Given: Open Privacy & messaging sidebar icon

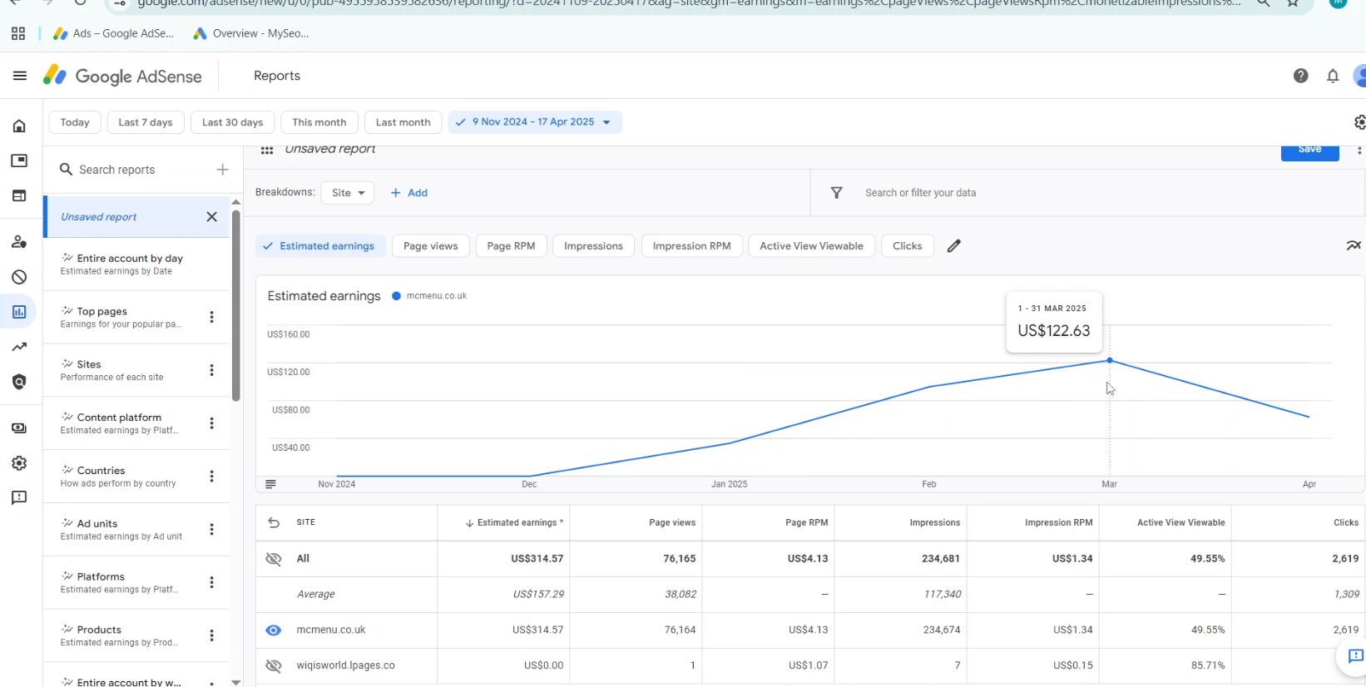Looking at the screenshot, I should pyautogui.click(x=19, y=242).
